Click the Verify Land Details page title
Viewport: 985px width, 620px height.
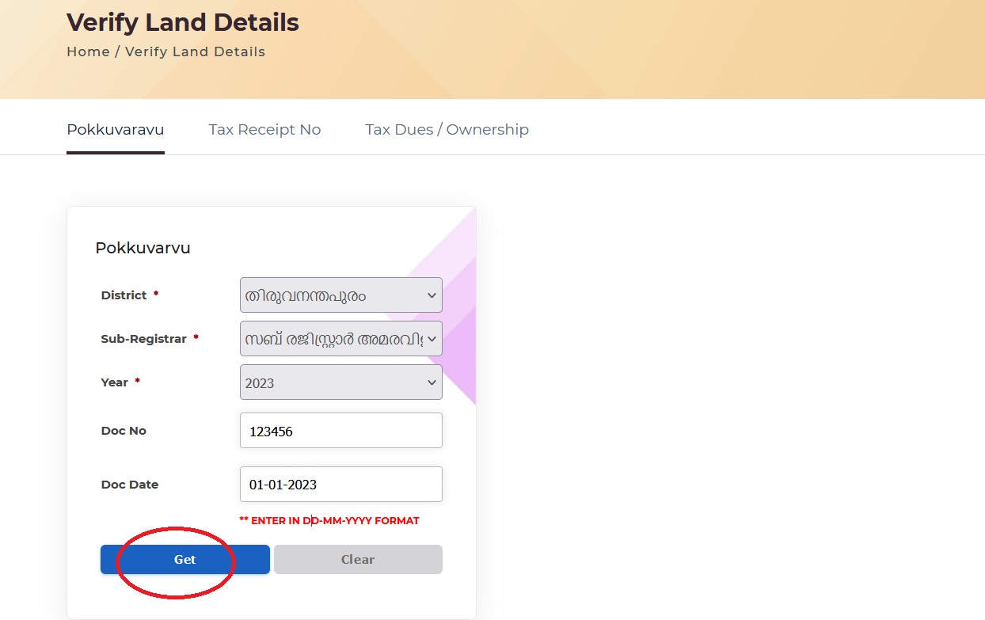point(182,22)
